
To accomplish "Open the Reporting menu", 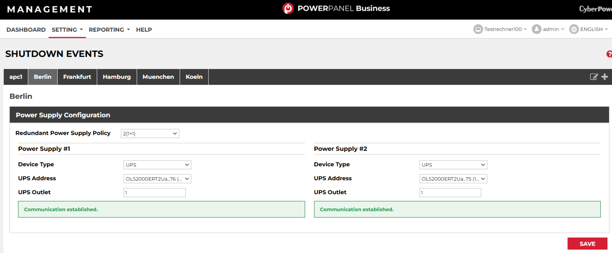I will (109, 29).
